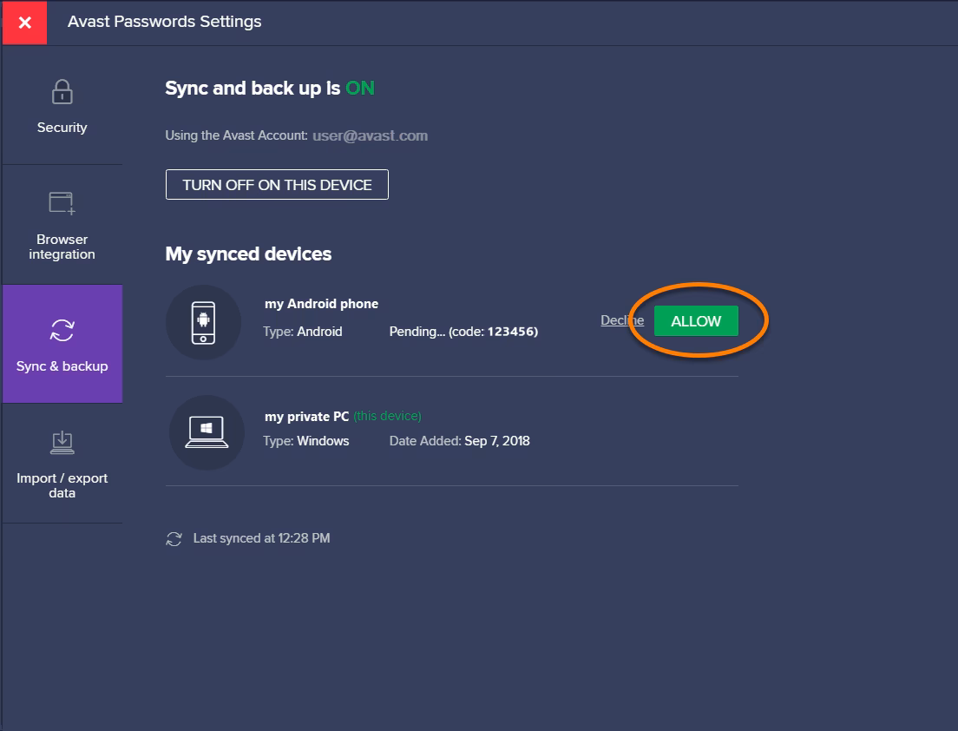Open the Browser integration tab label

(62, 247)
